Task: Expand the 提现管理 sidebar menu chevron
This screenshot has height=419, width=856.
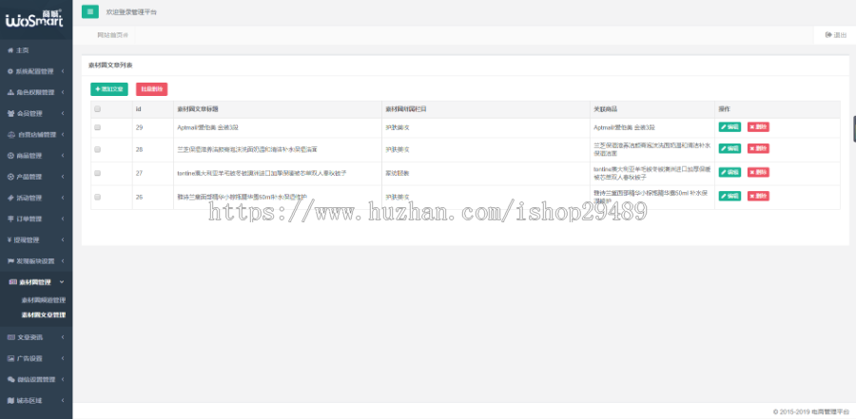Action: 63,240
